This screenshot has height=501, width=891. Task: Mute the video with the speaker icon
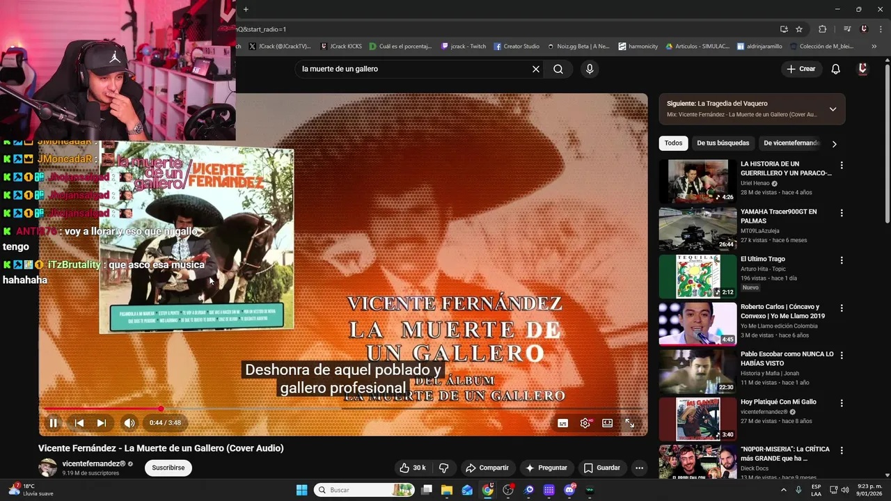coord(129,422)
